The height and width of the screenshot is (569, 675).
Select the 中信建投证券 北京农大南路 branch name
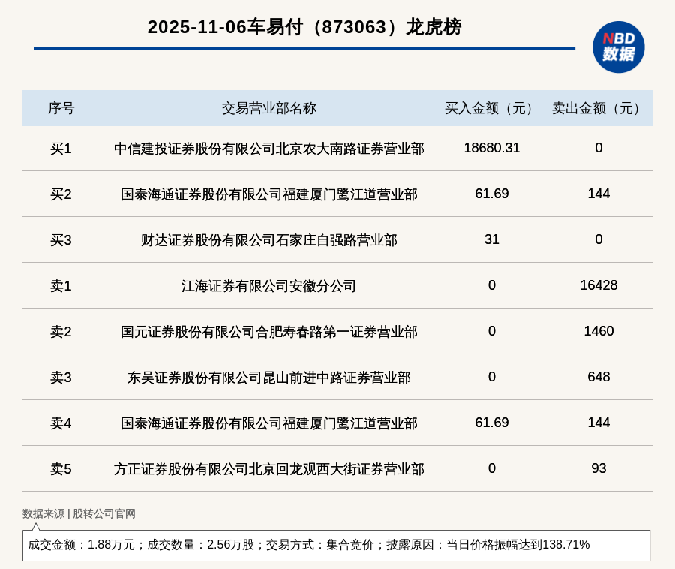(x=268, y=149)
